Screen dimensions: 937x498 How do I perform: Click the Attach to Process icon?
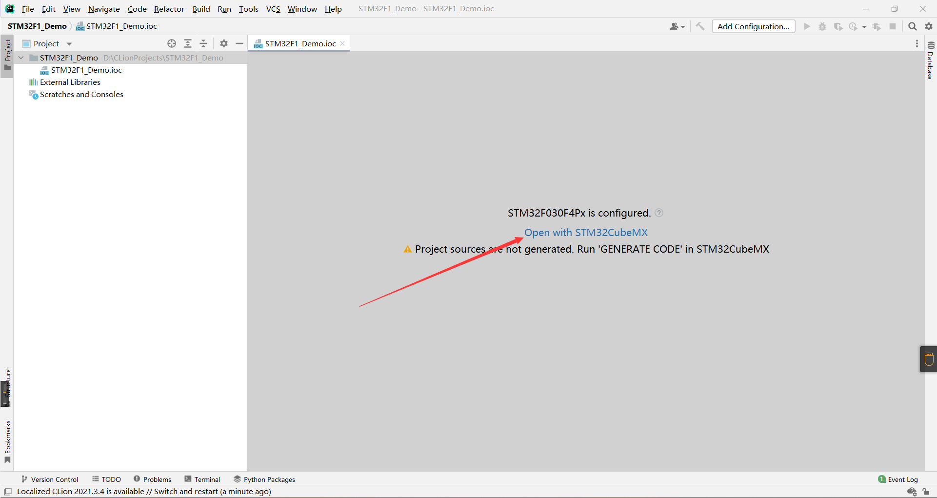(877, 26)
